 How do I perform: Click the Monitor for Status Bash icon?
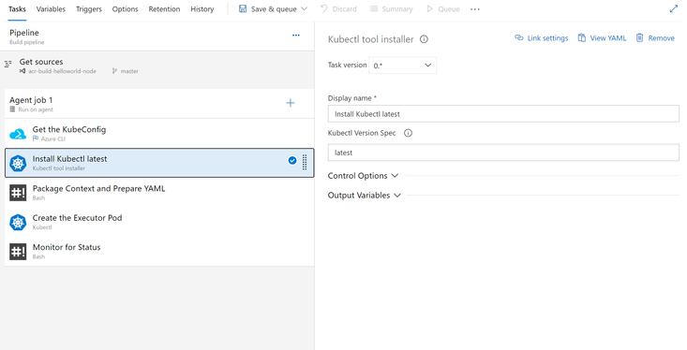tap(18, 252)
